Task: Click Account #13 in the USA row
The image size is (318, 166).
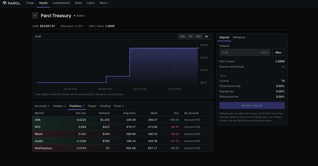Action: click(x=192, y=120)
